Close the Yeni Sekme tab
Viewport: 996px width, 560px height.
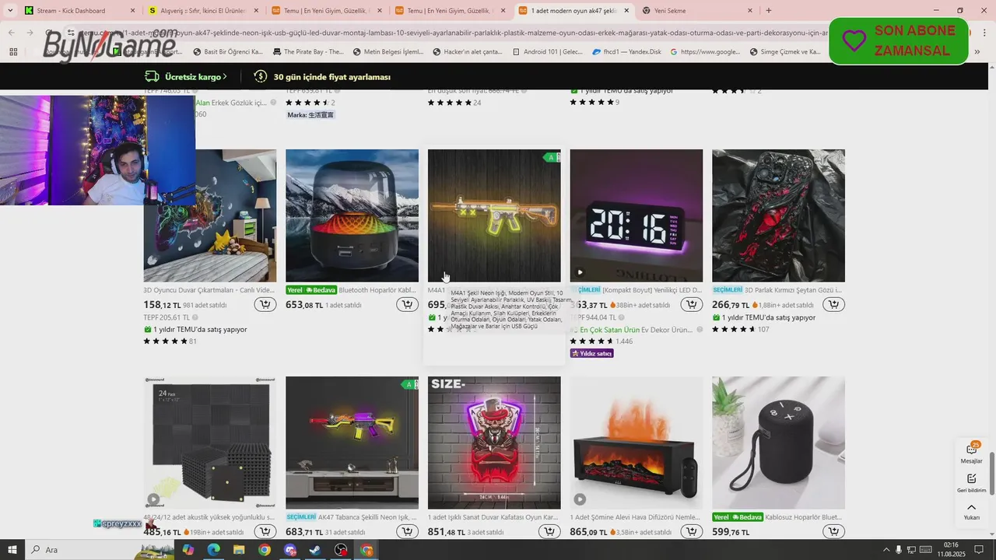point(750,11)
